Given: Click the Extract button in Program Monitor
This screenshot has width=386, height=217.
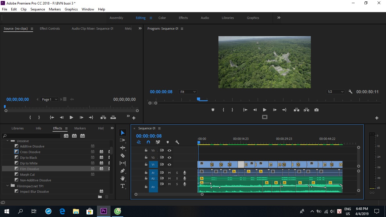Looking at the screenshot, I should point(306,110).
